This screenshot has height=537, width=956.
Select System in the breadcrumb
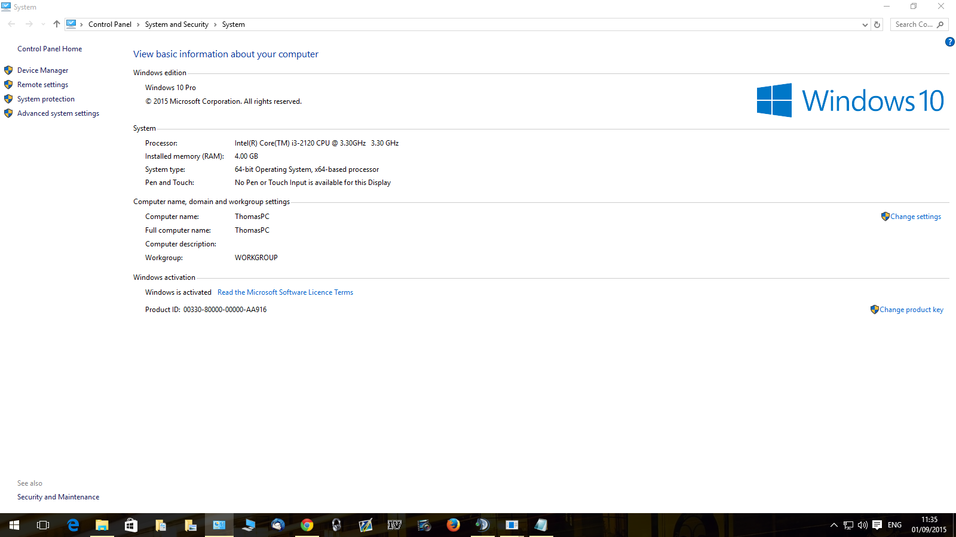[233, 24]
